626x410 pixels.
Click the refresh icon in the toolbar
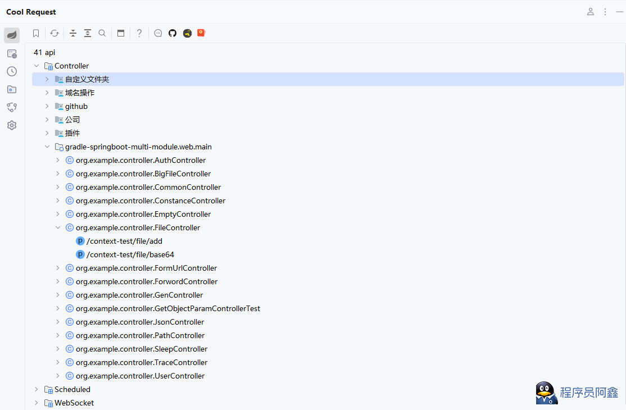click(55, 33)
